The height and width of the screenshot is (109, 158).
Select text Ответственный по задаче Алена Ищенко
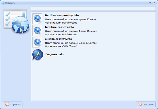tap(71, 31)
